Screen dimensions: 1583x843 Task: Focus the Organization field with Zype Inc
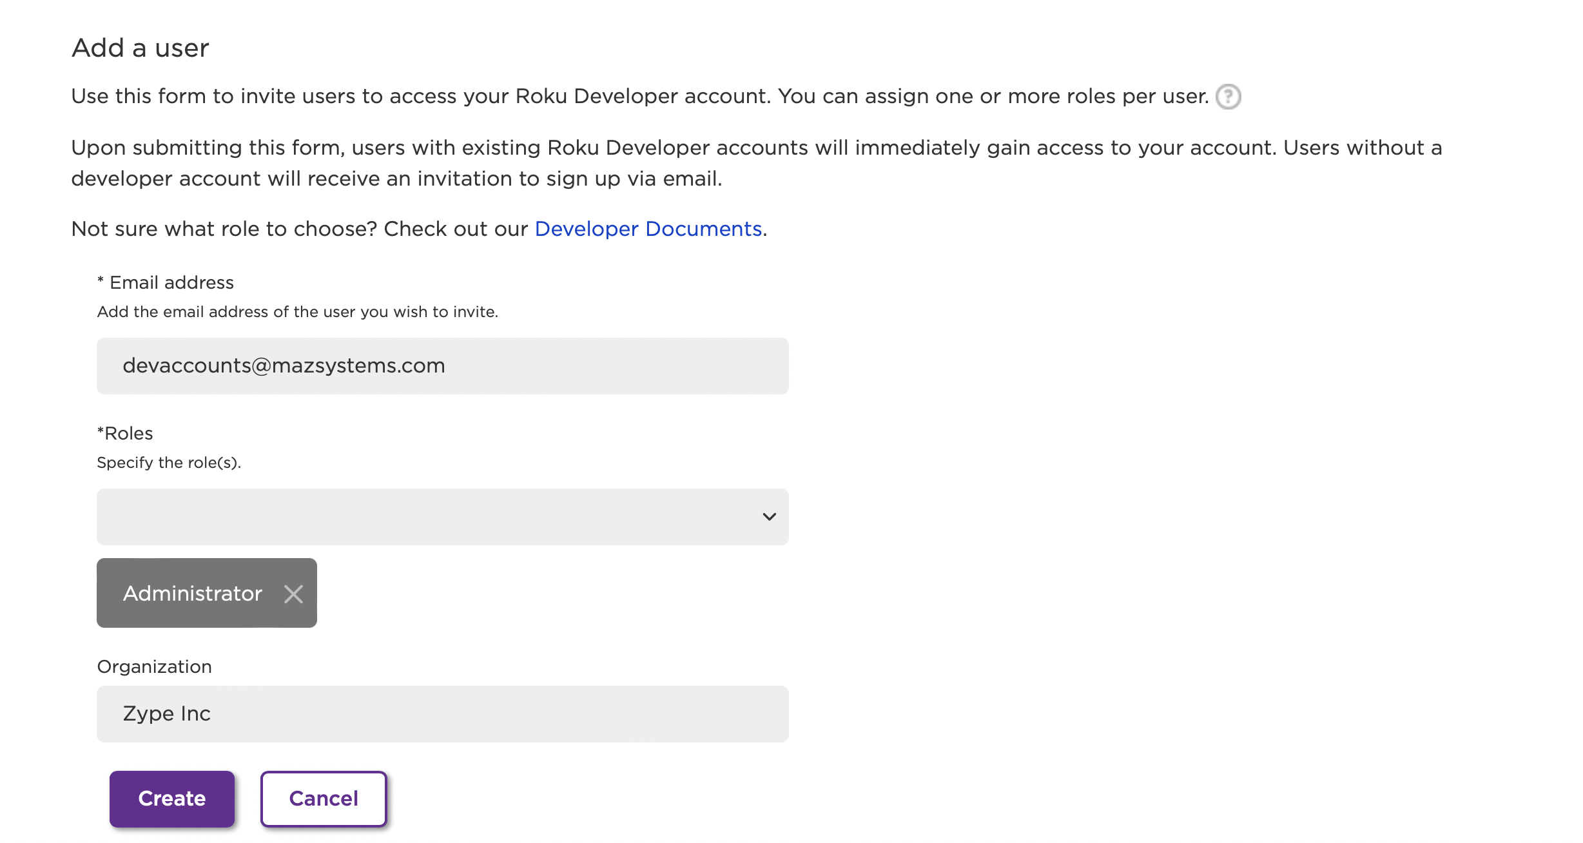[443, 714]
